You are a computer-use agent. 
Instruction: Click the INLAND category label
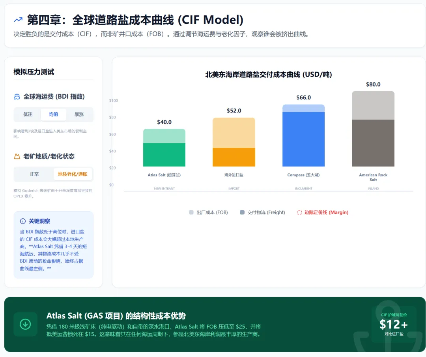[373, 188]
